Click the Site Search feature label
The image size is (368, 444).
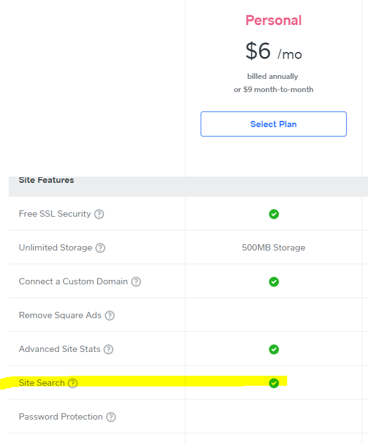coord(41,383)
